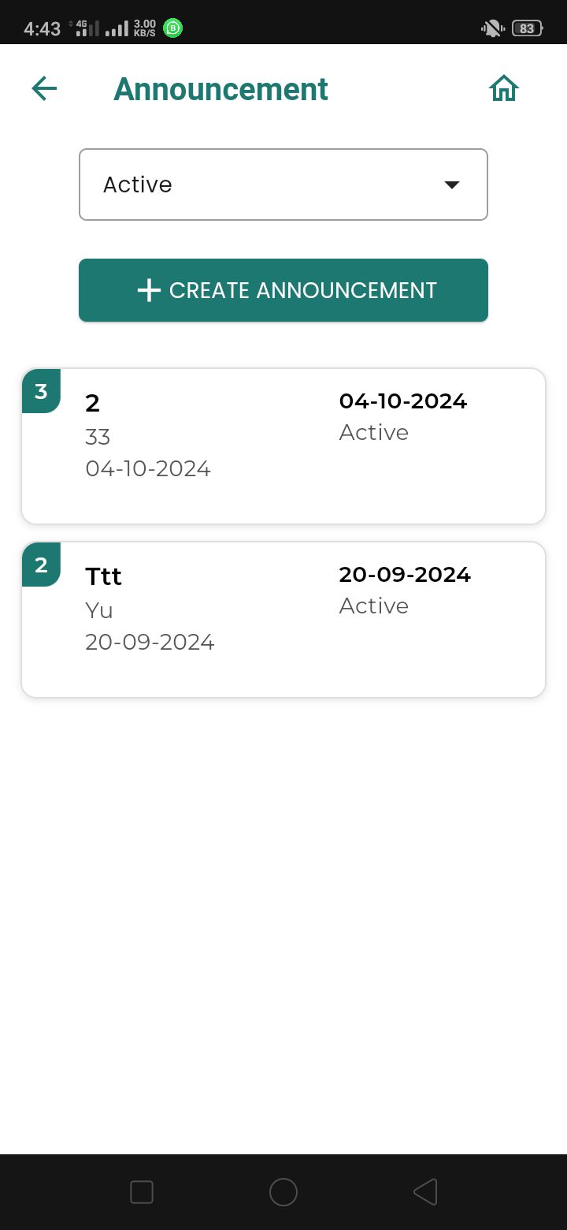The width and height of the screenshot is (567, 1230).
Task: Tap description 33 on first card
Action: pos(98,437)
